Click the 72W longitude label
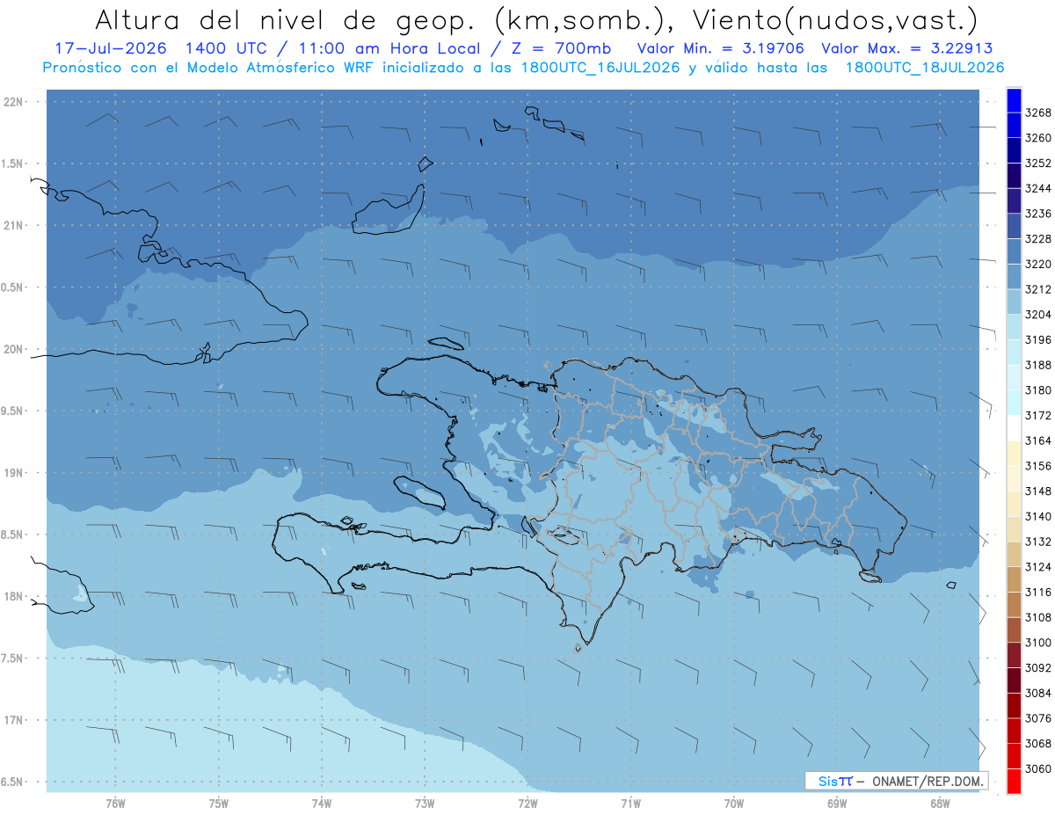Screen dimensions: 1055x815 point(527,803)
